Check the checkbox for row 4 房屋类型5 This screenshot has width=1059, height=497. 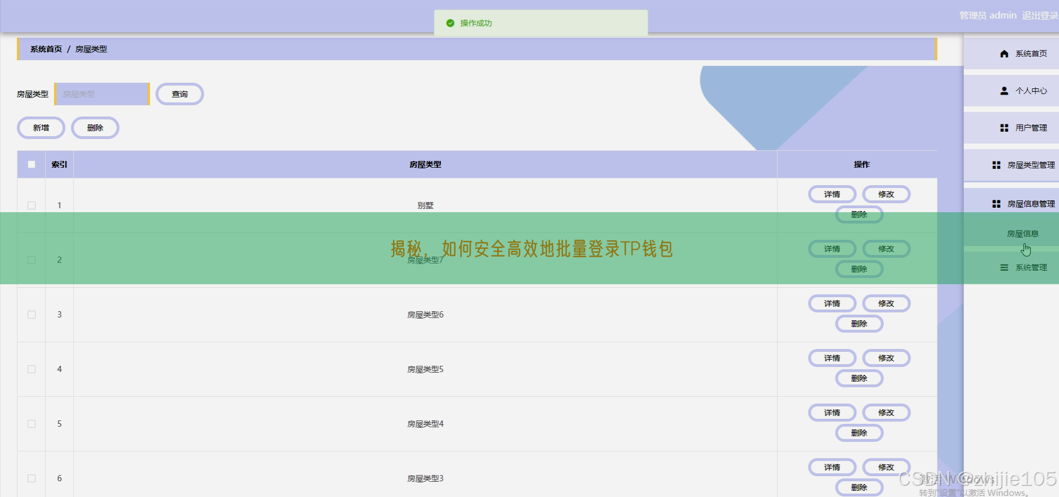coord(32,369)
